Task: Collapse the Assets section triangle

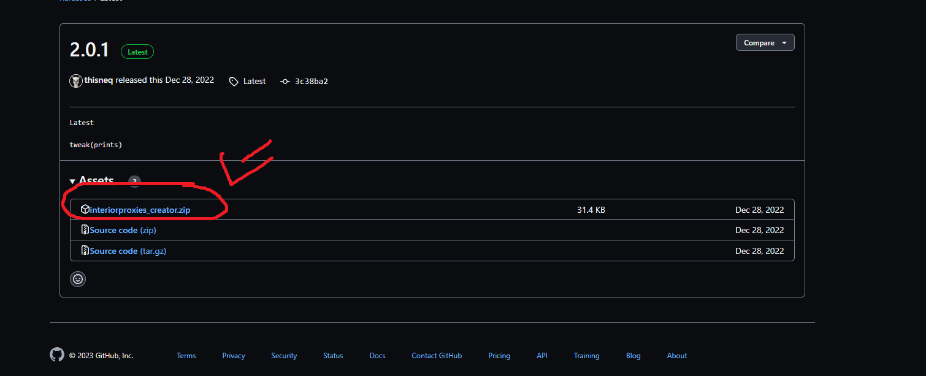Action: coord(72,181)
